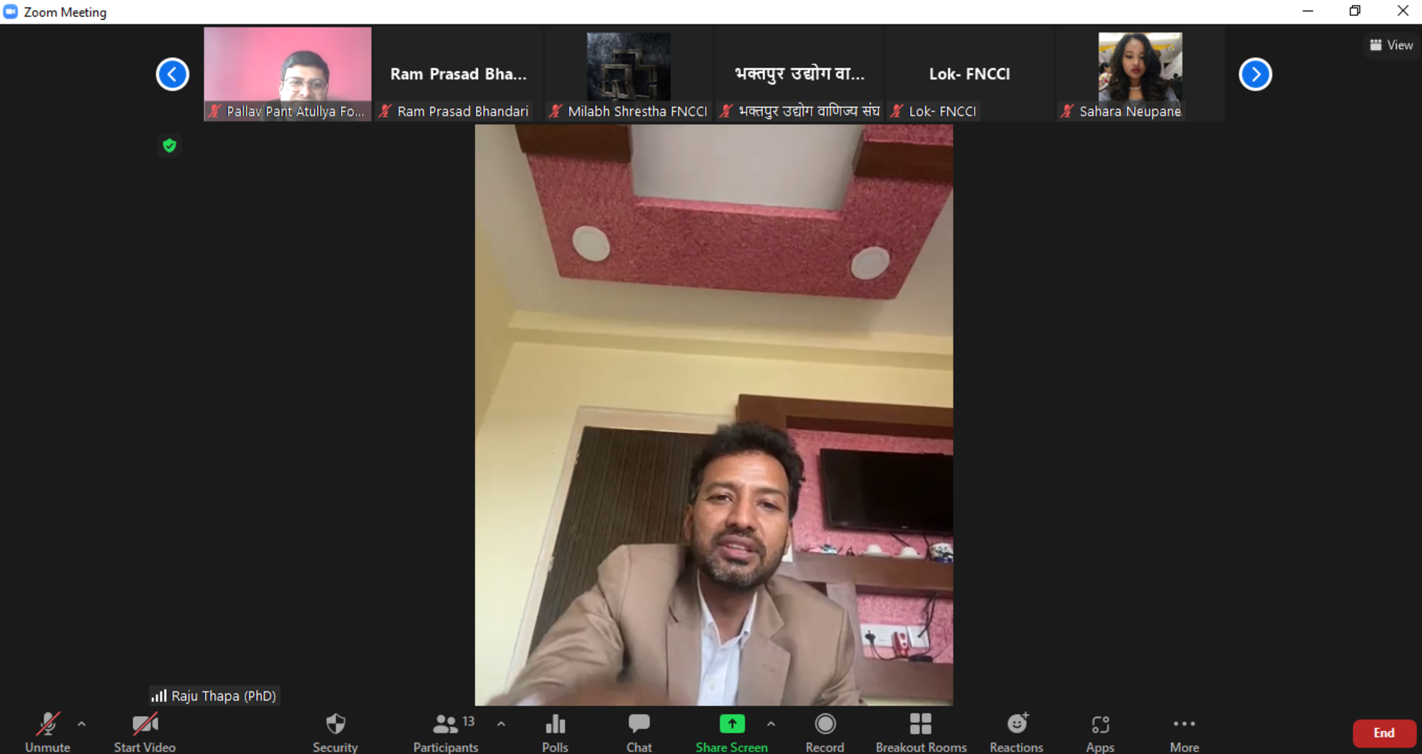Expand audio options arrow beside Unmute
The width and height of the screenshot is (1422, 754).
click(x=82, y=724)
